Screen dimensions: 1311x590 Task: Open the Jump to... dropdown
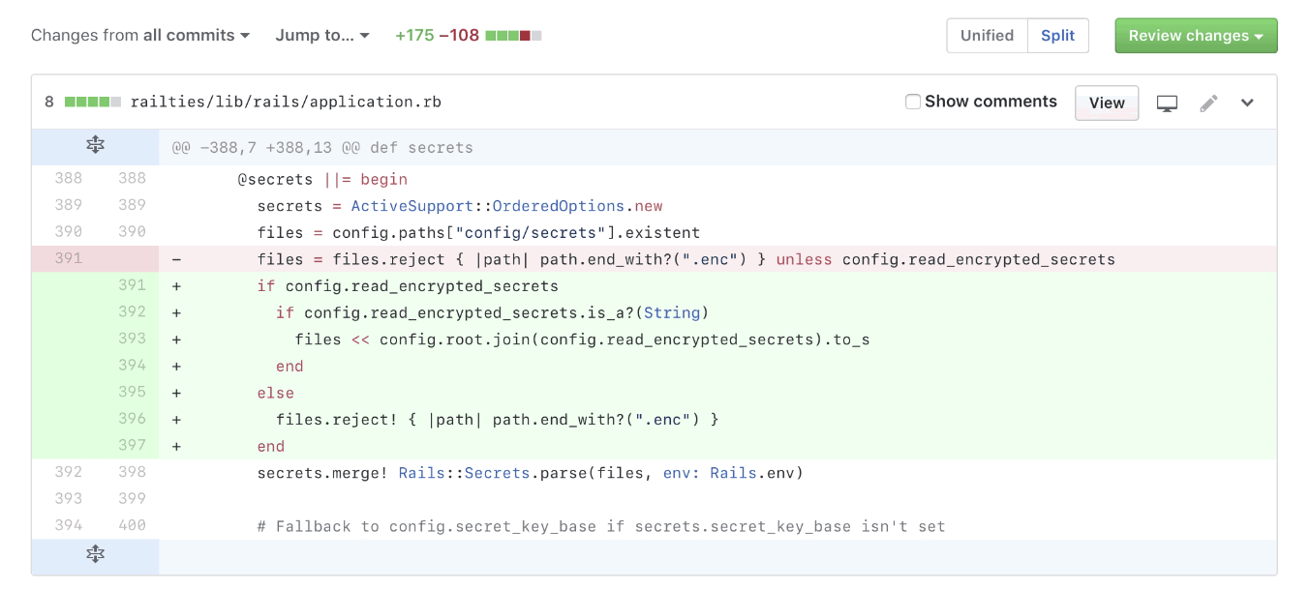coord(322,36)
